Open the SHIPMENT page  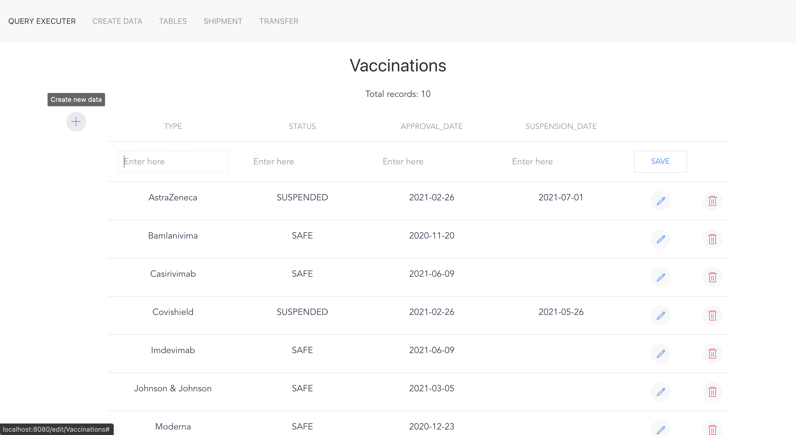point(223,21)
